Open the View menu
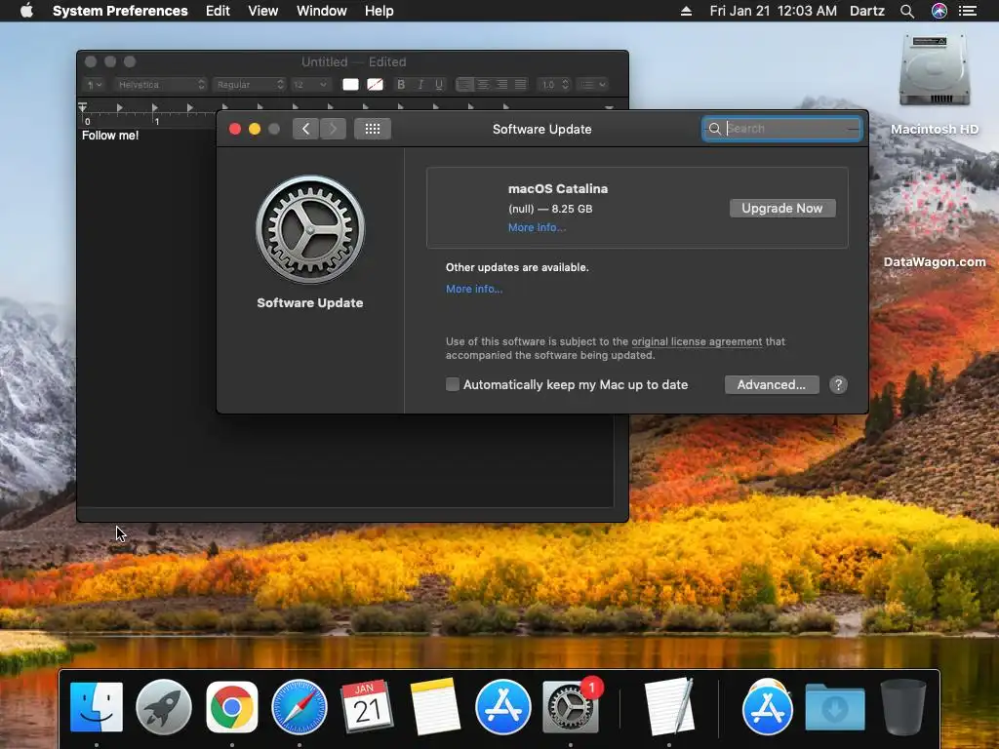 pos(262,11)
